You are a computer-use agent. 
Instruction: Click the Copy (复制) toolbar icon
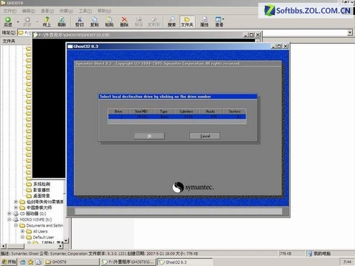[x=94, y=22]
